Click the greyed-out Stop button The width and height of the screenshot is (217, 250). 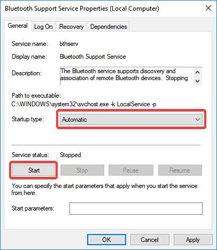(x=82, y=170)
